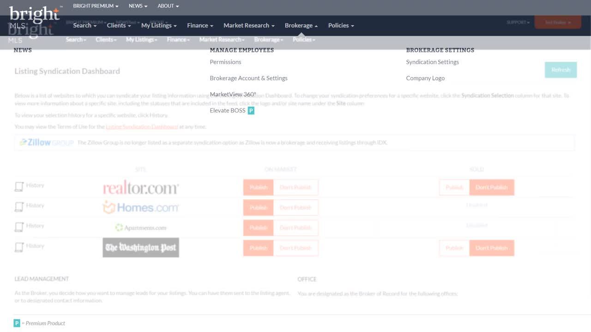Set Washington Post Sold to Don't Publish
Screen dimensions: 591x332
click(x=492, y=248)
